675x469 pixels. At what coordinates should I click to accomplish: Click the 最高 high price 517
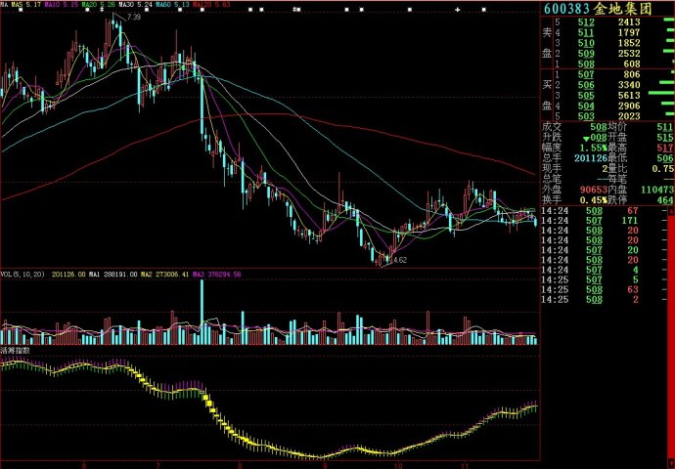click(x=665, y=148)
